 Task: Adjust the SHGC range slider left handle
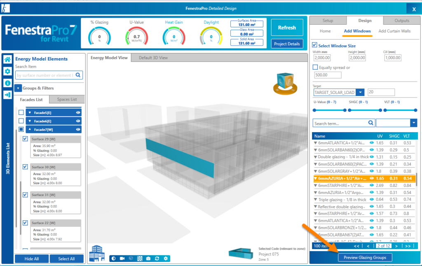pos(349,110)
